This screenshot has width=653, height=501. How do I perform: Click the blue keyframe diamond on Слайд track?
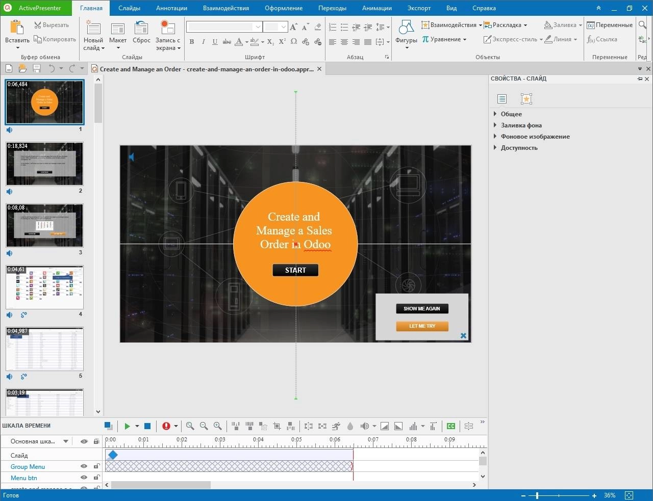click(113, 455)
